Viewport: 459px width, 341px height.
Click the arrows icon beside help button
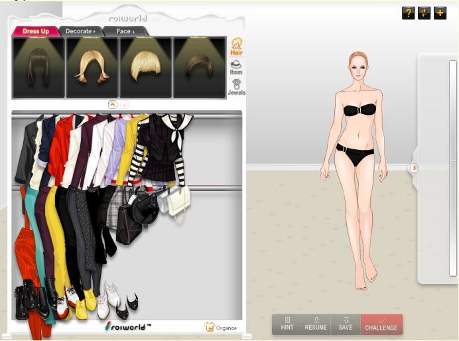(x=424, y=13)
